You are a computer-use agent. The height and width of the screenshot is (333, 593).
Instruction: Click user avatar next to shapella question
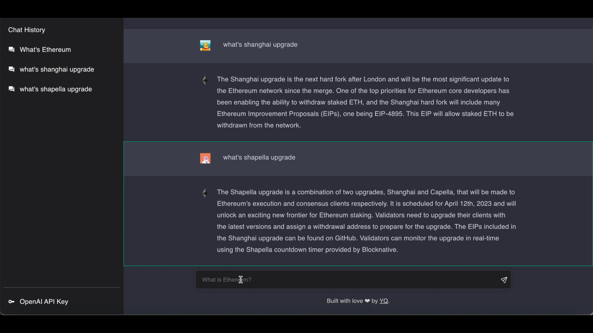(x=205, y=158)
